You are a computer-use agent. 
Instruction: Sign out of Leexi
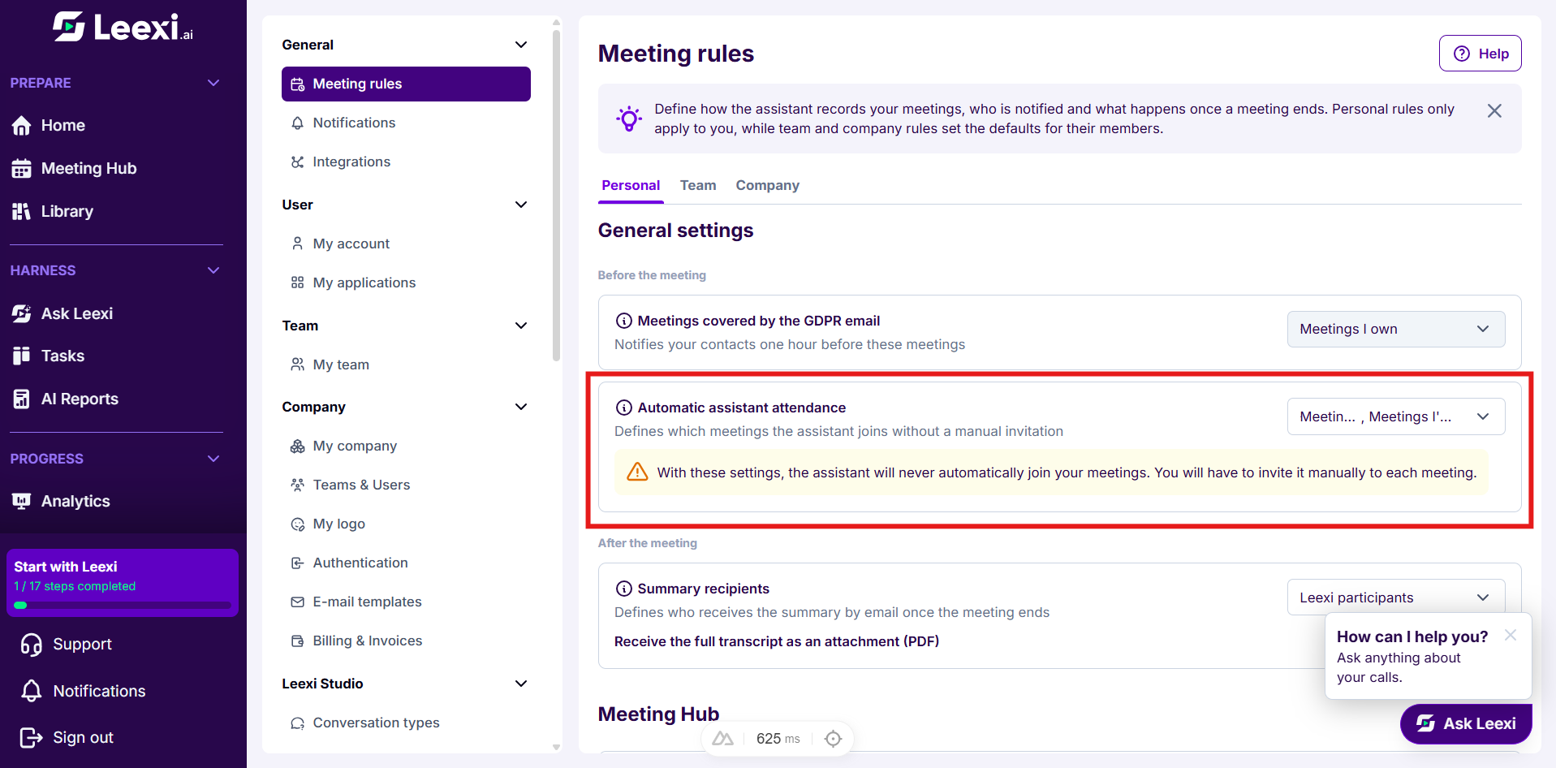pyautogui.click(x=67, y=737)
